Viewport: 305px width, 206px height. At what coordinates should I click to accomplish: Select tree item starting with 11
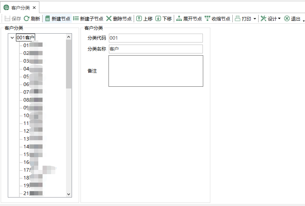point(33,123)
